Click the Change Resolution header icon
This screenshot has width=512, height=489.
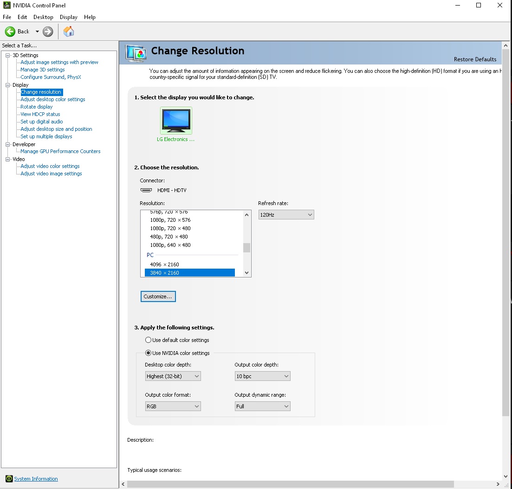[136, 53]
